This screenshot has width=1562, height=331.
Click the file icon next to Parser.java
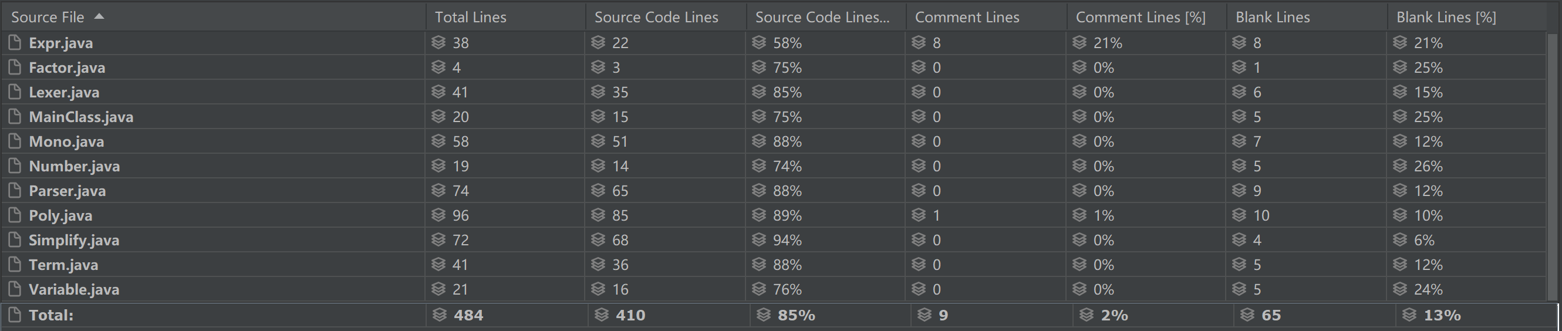pyautogui.click(x=15, y=190)
